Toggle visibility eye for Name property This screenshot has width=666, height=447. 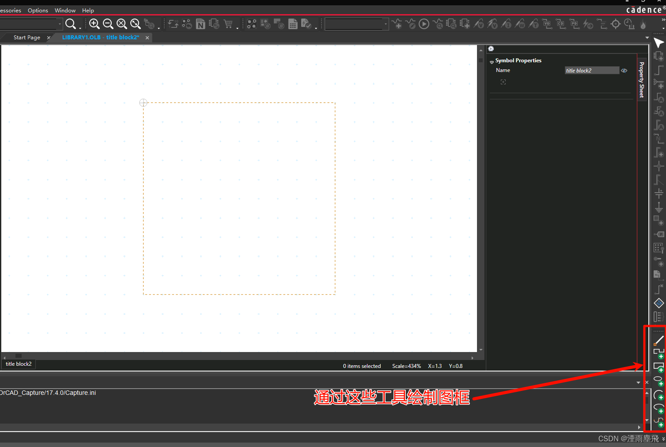point(624,71)
